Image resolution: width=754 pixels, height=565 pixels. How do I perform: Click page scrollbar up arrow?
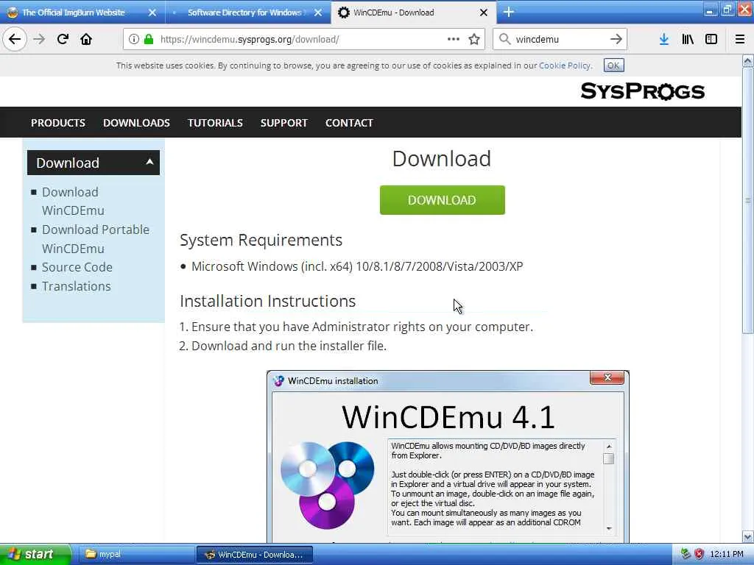[747, 61]
